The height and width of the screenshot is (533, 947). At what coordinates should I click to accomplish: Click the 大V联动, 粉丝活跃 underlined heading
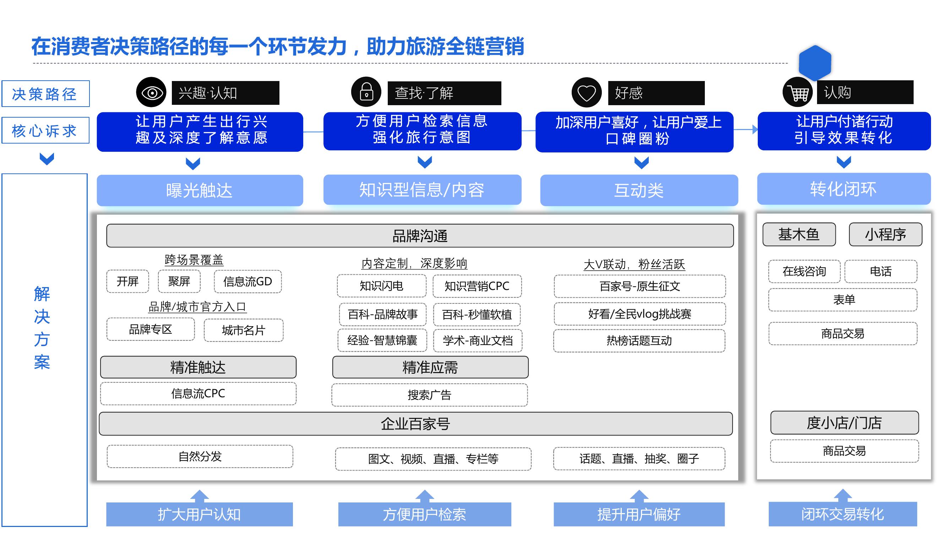[634, 264]
